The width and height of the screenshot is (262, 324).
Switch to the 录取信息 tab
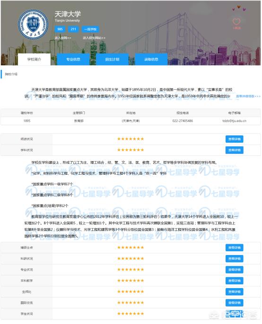click(151, 60)
